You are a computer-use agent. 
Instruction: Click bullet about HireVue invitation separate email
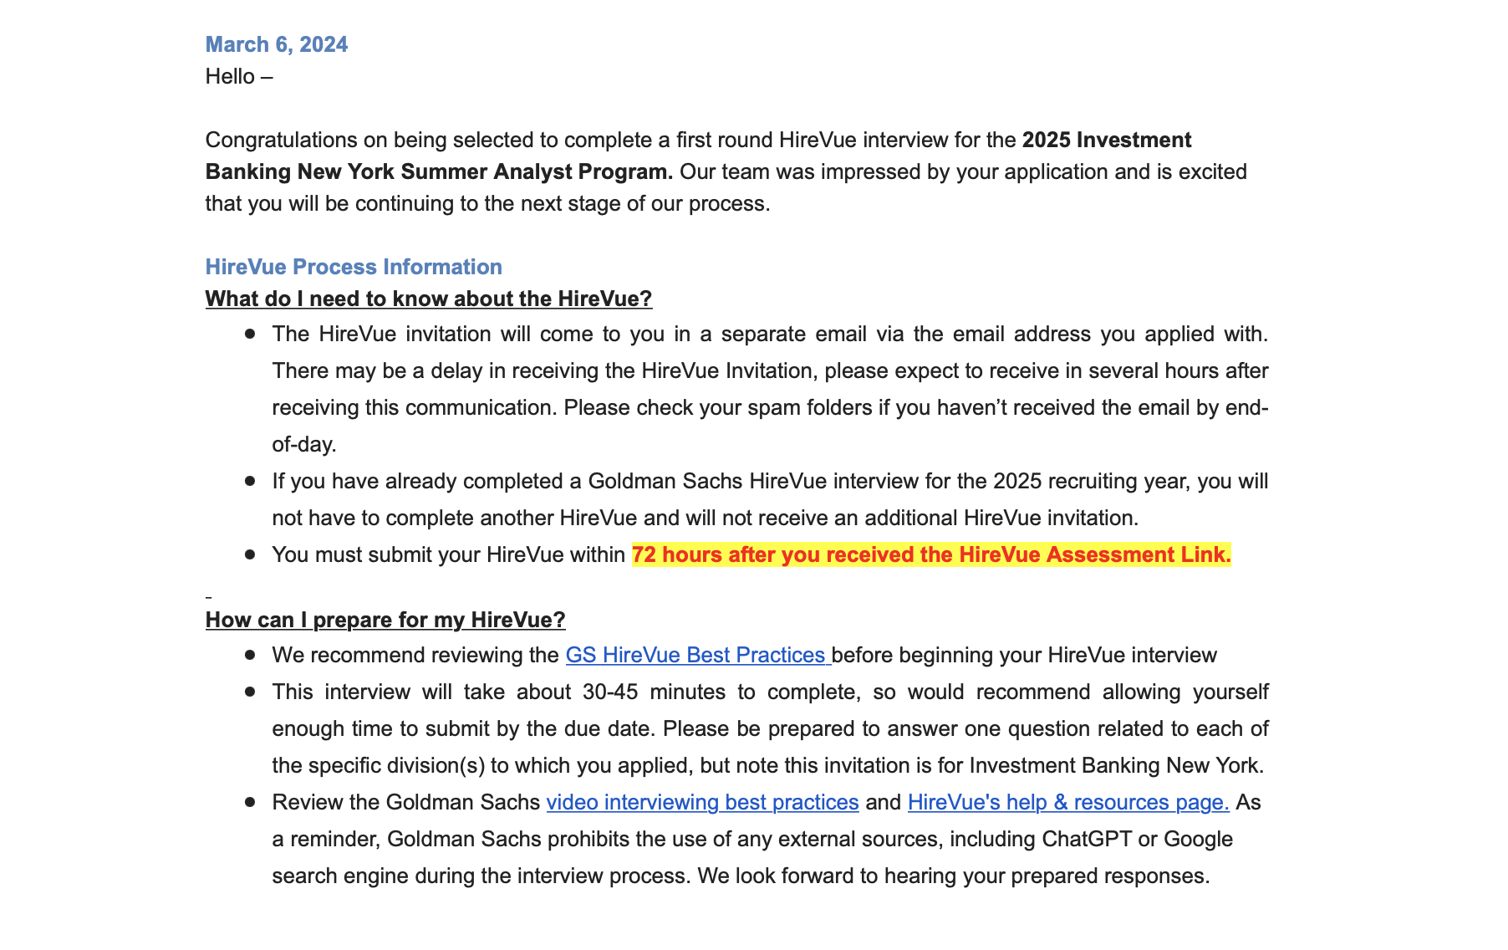pos(770,389)
